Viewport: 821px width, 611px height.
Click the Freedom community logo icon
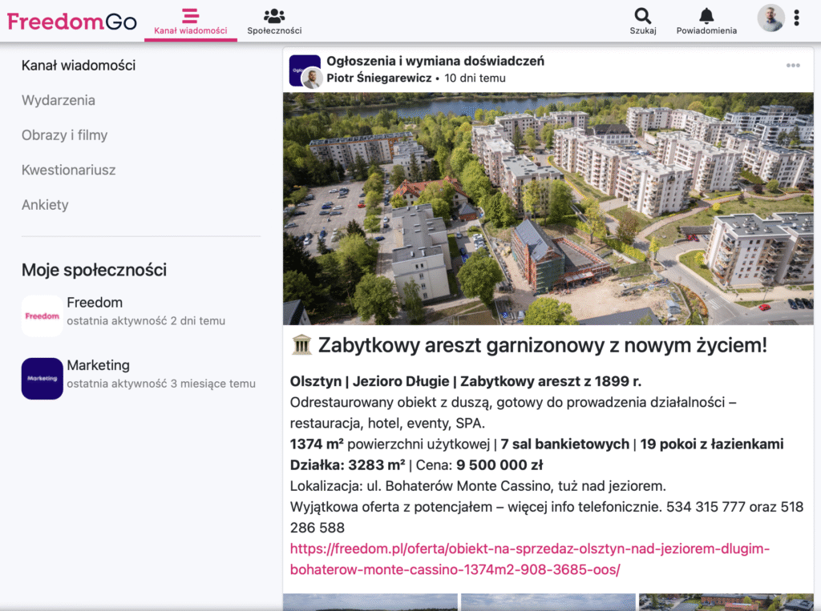(x=42, y=316)
